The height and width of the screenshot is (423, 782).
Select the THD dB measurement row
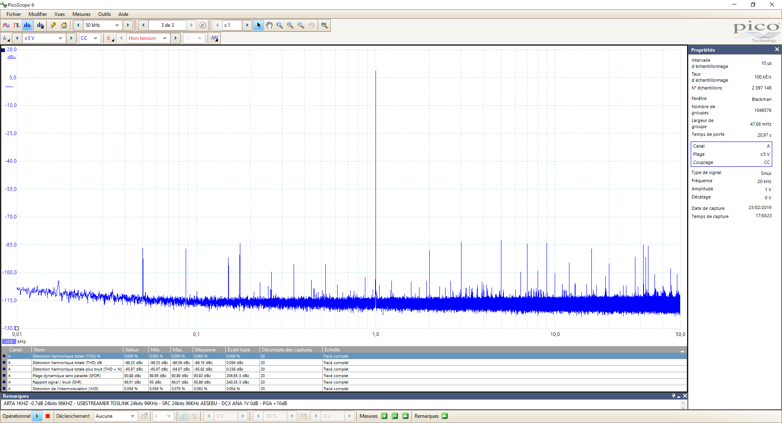tap(344, 363)
